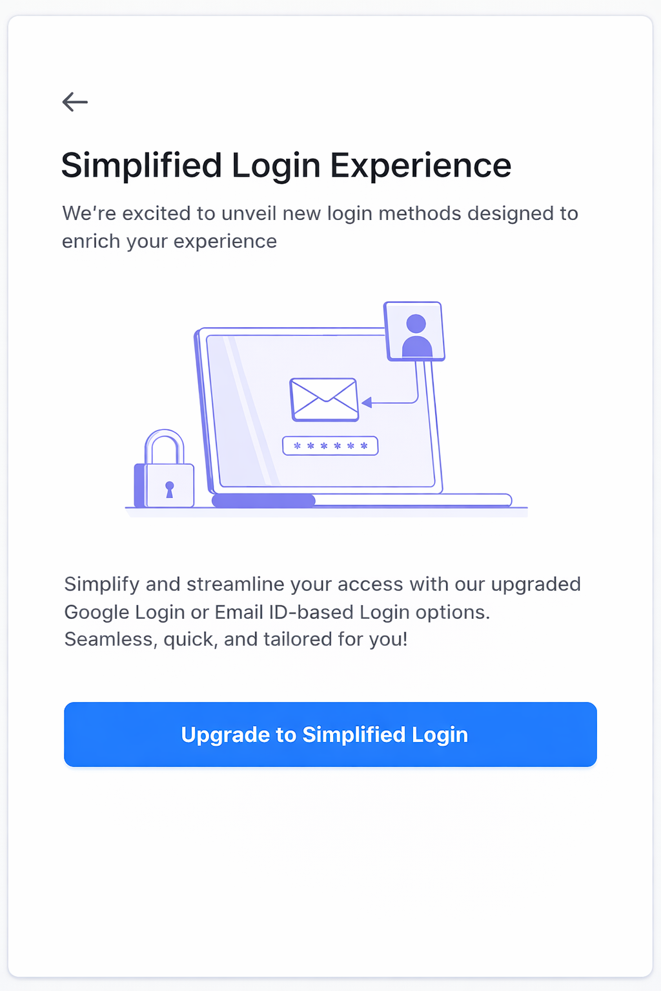Image resolution: width=661 pixels, height=991 pixels.
Task: Click the enrich your experience text line
Action: point(170,241)
